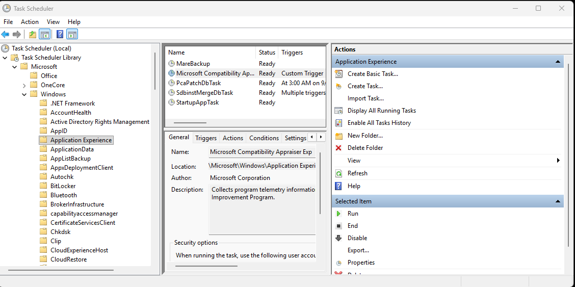Click the Properties clock icon
The width and height of the screenshot is (575, 287).
(339, 263)
